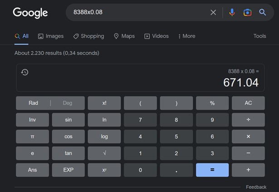Image resolution: width=279 pixels, height=192 pixels.
Task: Insert Euler's constant e
Action: click(32, 153)
